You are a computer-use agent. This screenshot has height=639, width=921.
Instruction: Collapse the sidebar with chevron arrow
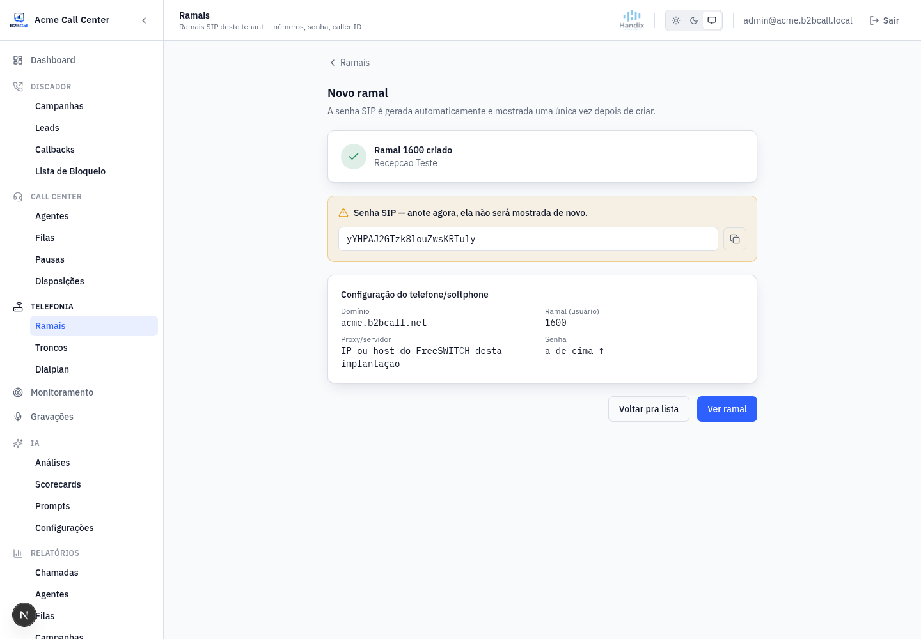pos(144,20)
